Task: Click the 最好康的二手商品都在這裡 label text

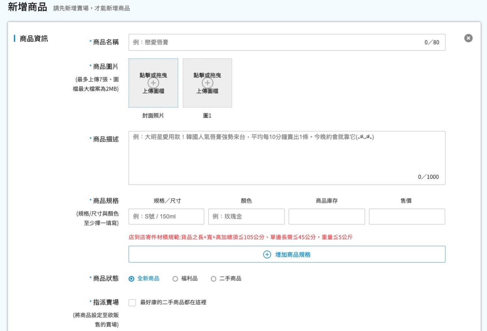Action: click(173, 302)
